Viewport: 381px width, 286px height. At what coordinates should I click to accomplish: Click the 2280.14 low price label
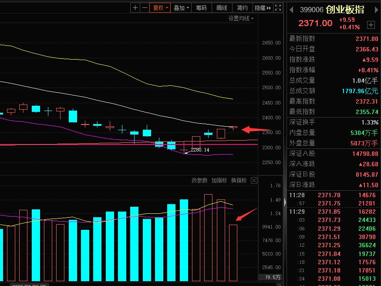point(200,150)
